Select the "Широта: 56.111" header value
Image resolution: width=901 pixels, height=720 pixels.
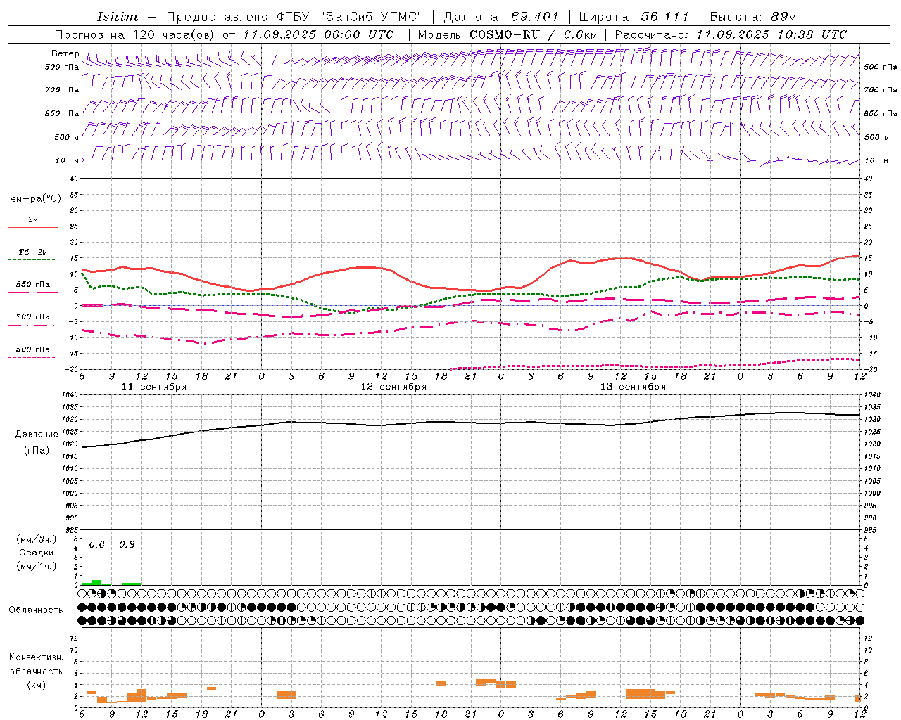tap(634, 17)
